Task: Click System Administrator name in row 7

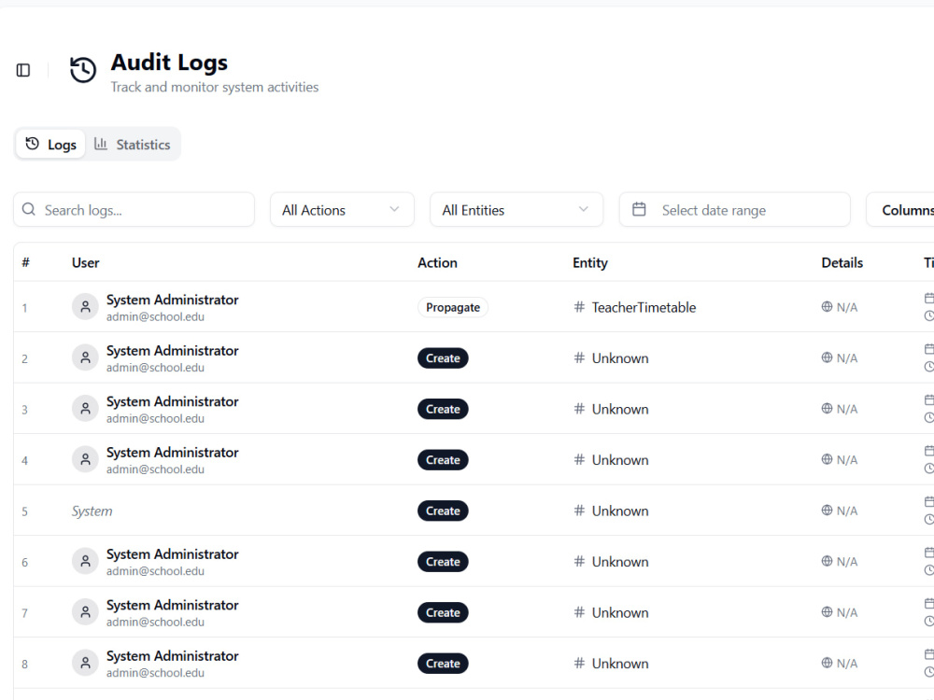Action: (173, 606)
